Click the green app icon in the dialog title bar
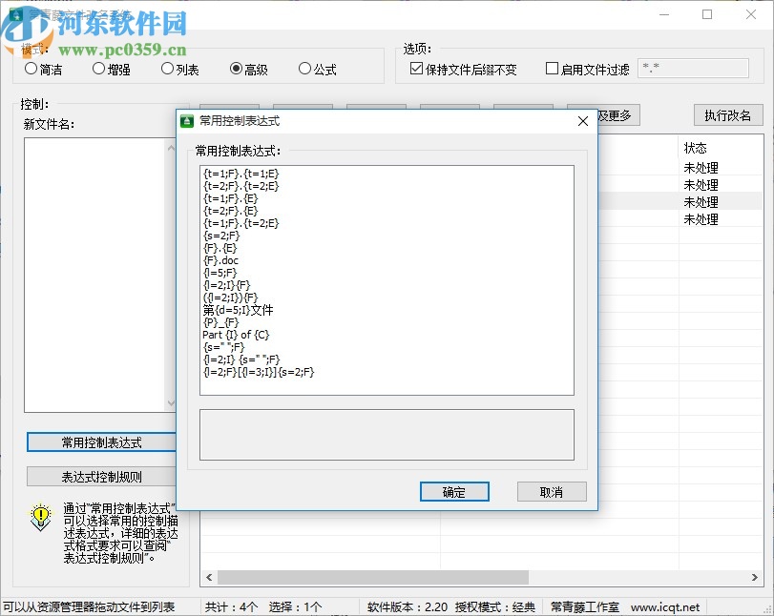 click(188, 120)
